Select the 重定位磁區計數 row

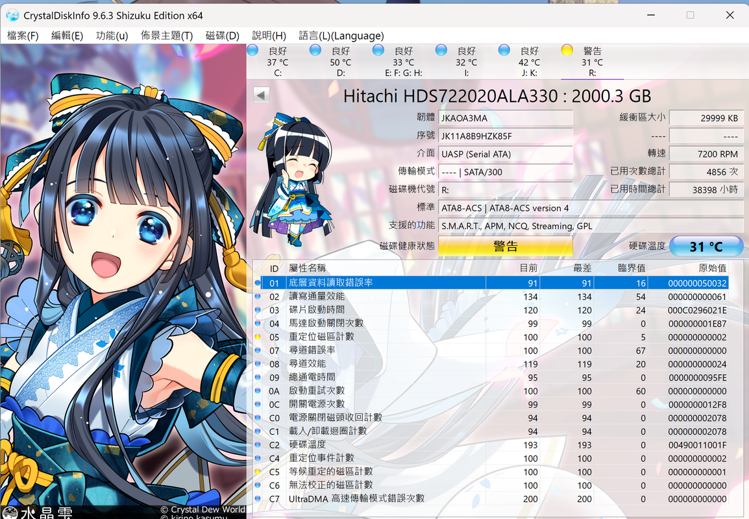[491, 337]
